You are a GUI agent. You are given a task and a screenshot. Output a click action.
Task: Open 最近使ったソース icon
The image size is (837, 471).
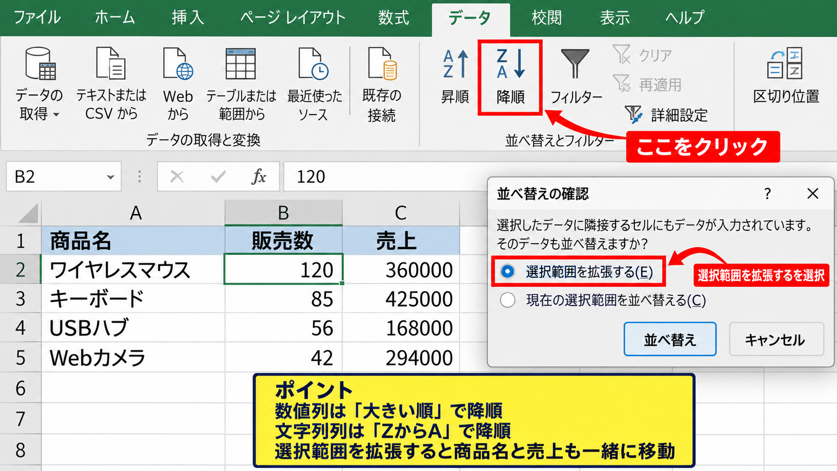click(313, 64)
